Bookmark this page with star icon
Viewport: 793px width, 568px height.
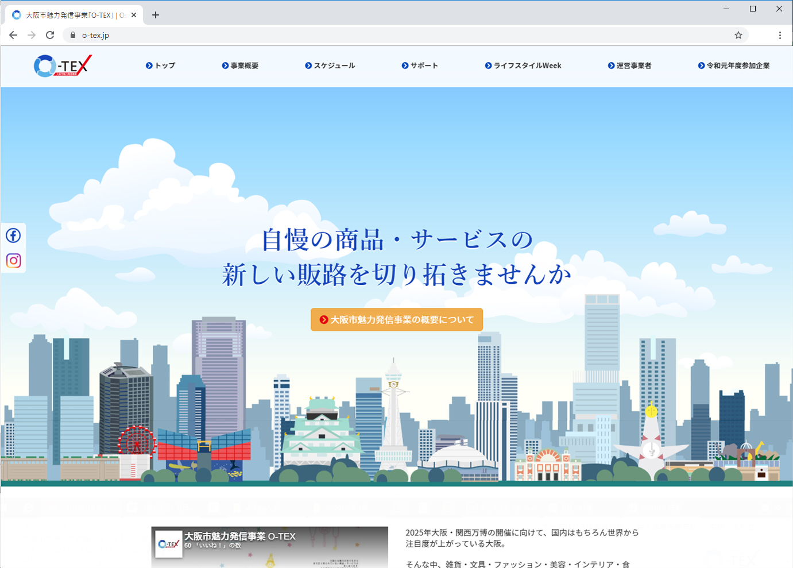738,35
